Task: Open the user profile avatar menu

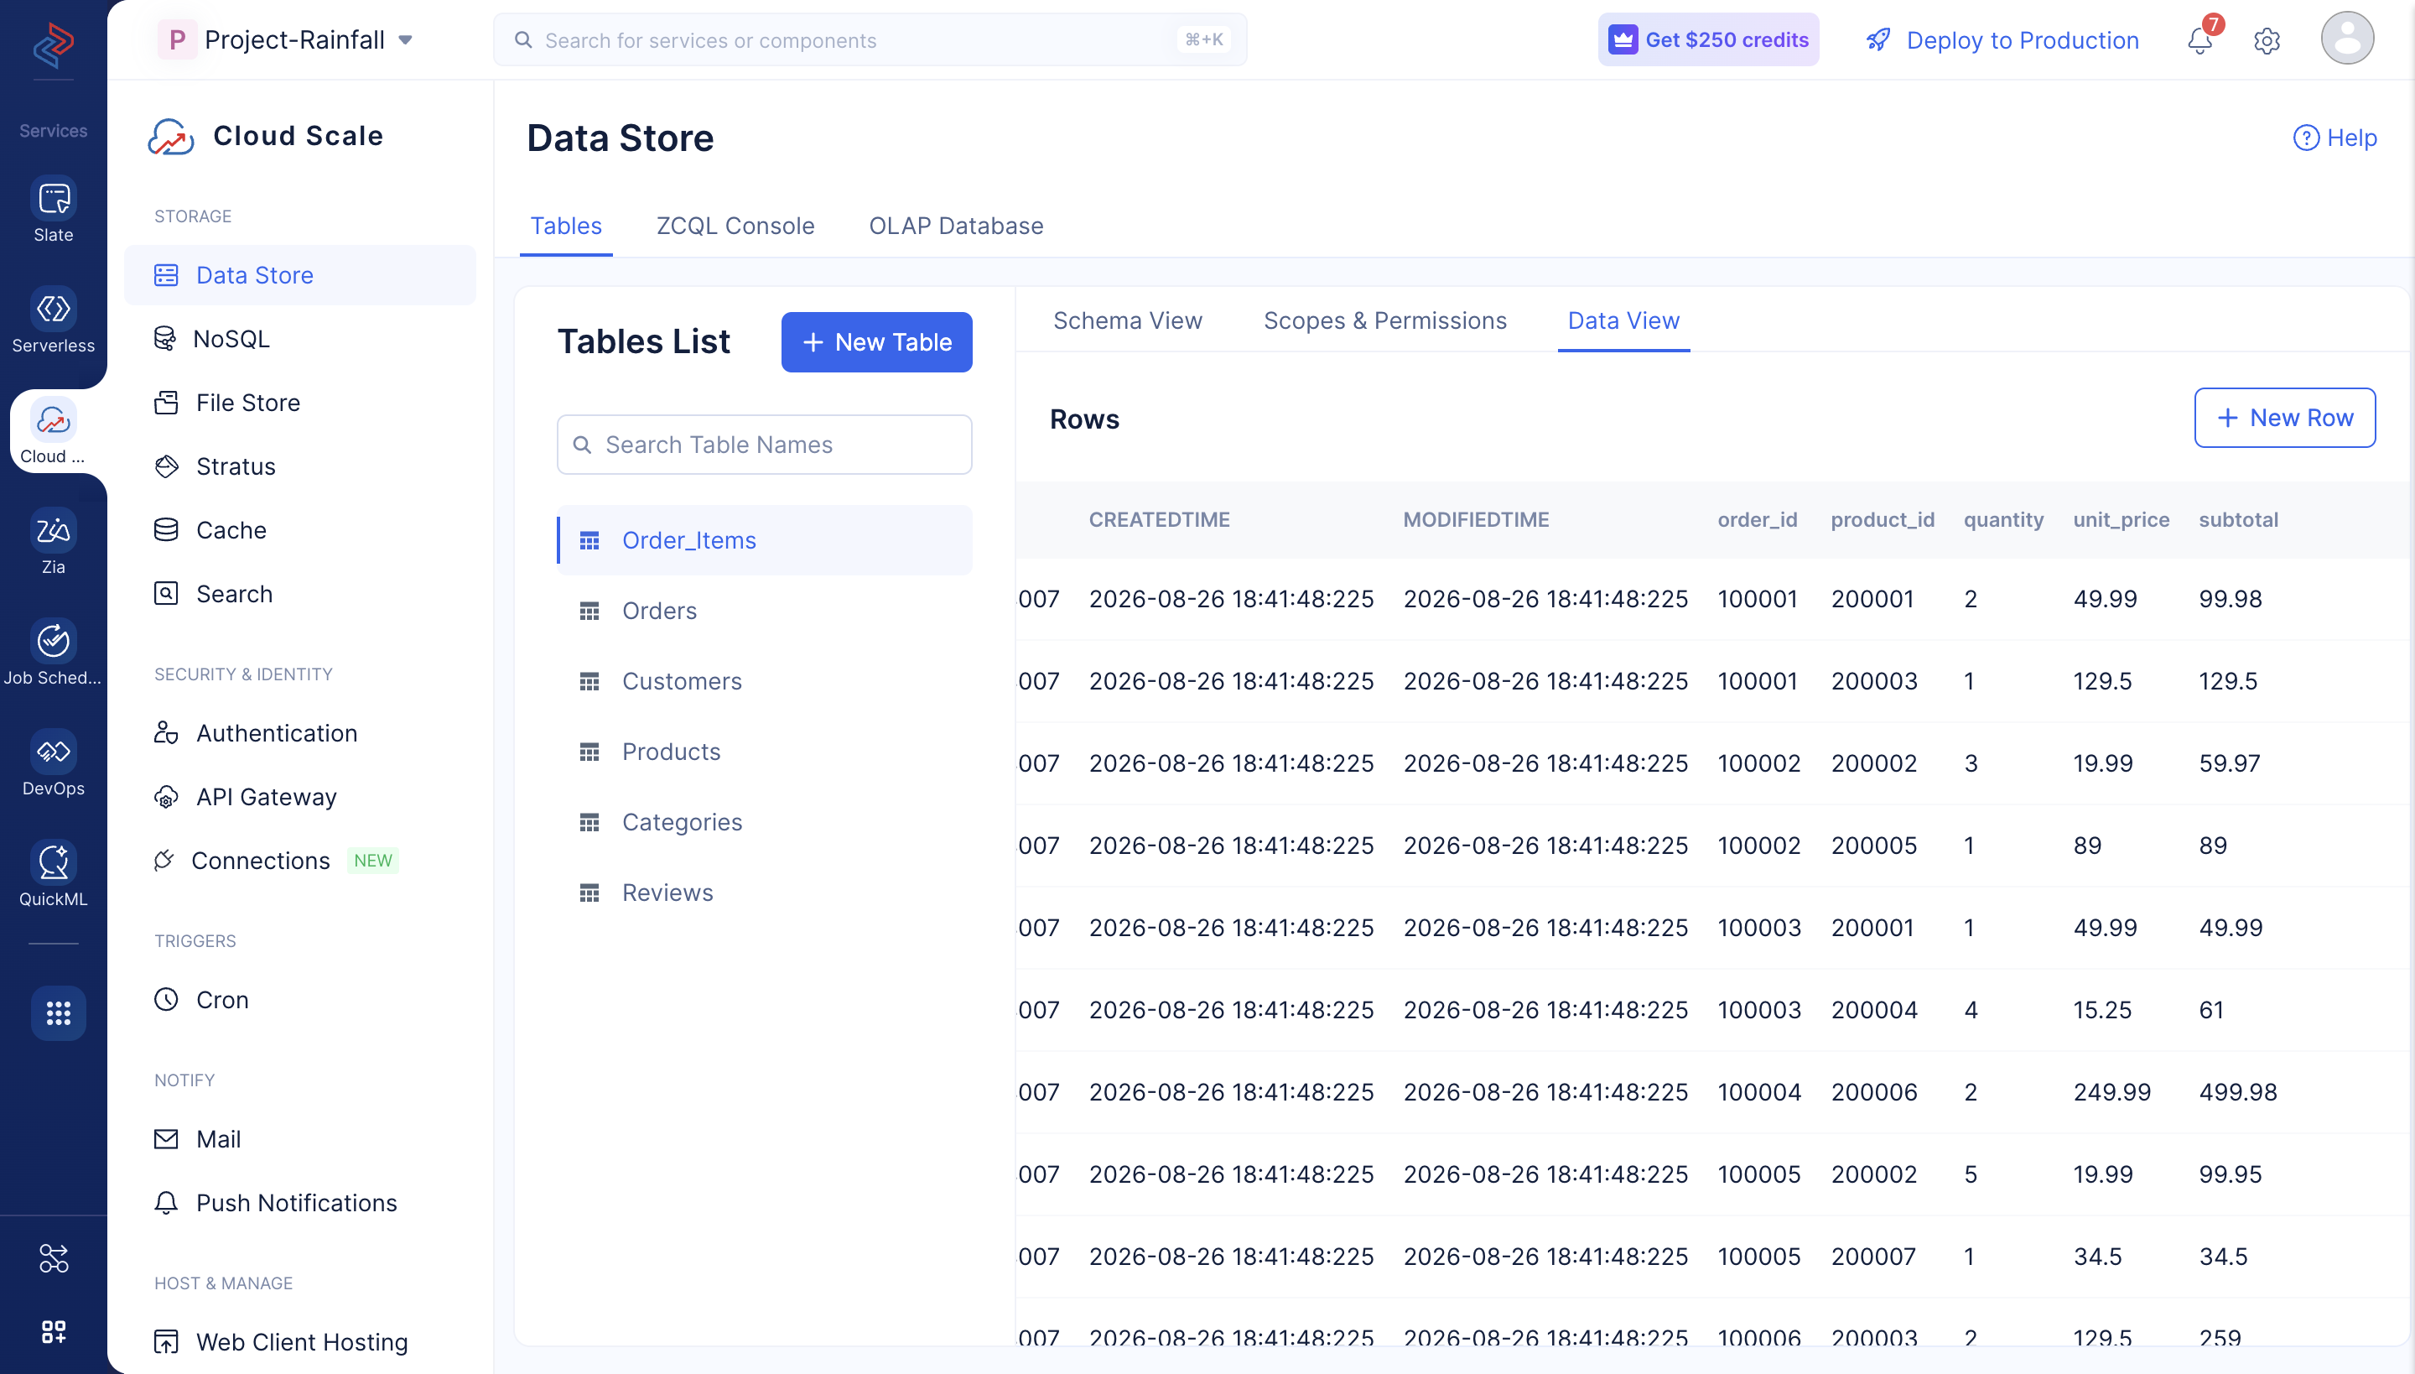Action: (x=2347, y=39)
